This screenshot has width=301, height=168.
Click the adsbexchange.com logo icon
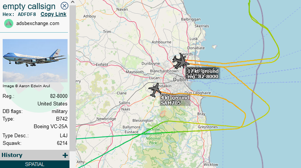point(9,24)
